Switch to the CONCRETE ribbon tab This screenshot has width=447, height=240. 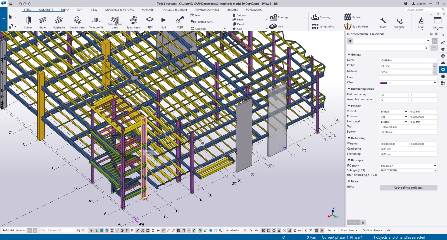(x=46, y=10)
